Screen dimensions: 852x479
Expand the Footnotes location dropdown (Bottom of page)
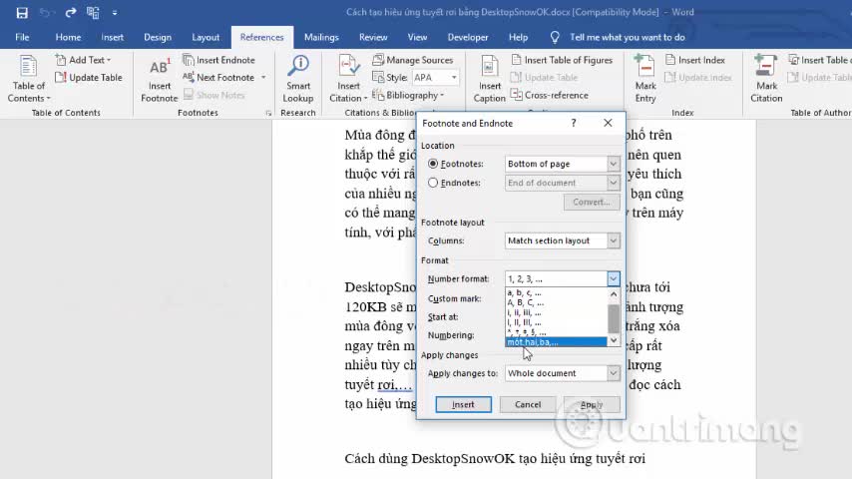point(613,164)
